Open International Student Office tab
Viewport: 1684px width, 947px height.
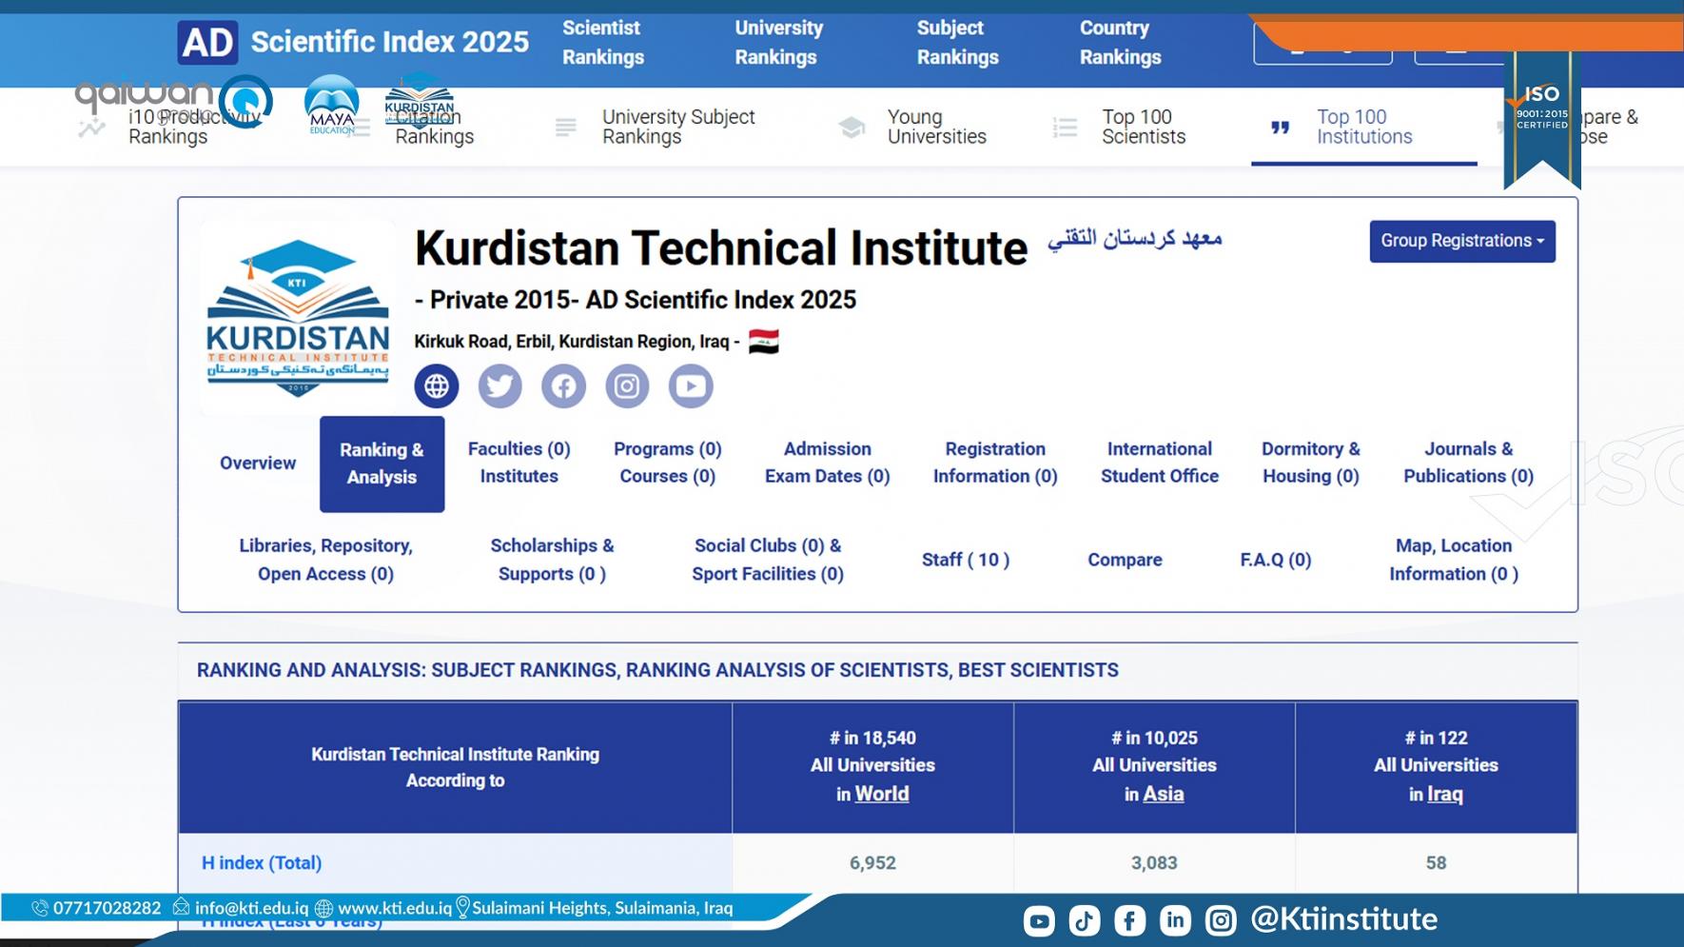point(1160,463)
